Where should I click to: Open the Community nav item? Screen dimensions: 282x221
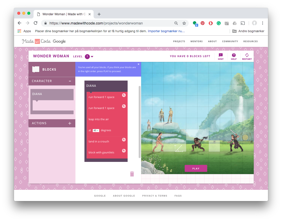(x=230, y=41)
